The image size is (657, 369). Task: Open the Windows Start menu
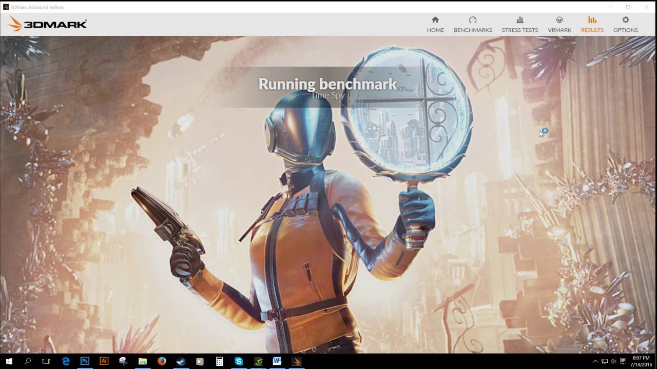click(9, 361)
